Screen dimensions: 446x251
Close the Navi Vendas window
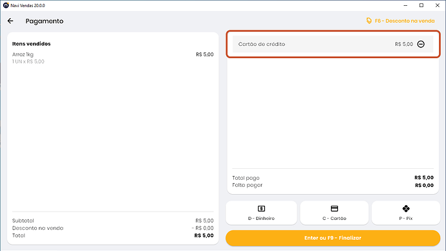pos(438,5)
